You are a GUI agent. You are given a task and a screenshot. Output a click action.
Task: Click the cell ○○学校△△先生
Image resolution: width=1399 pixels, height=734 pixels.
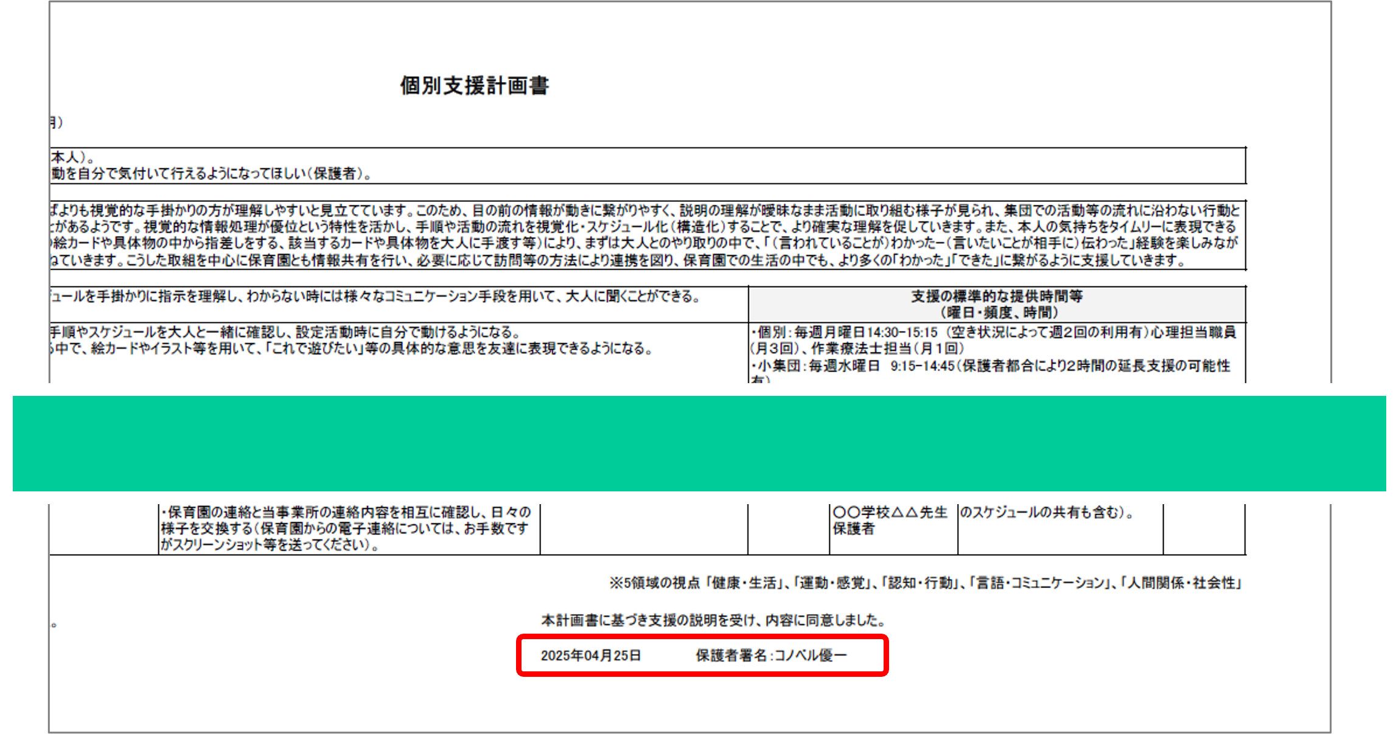pyautogui.click(x=890, y=512)
